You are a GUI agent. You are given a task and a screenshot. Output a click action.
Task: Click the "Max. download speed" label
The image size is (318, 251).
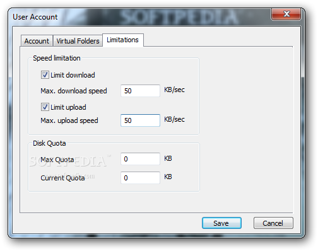[x=74, y=91]
